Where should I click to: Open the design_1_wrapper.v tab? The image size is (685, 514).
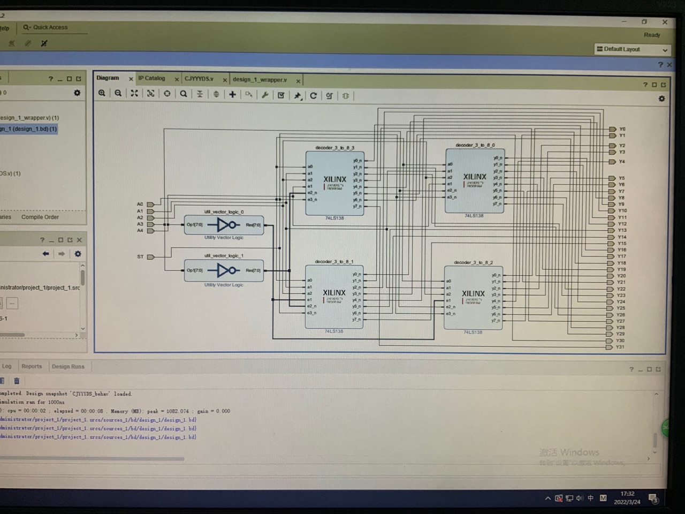pyautogui.click(x=260, y=80)
